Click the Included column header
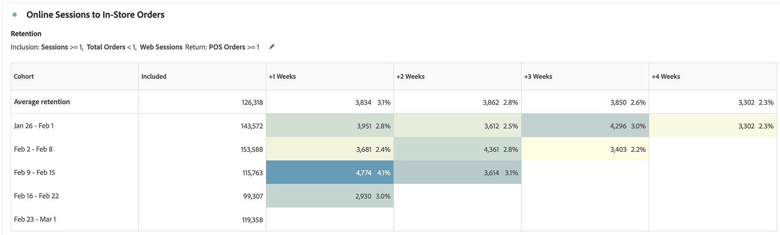The width and height of the screenshot is (780, 235). coord(154,76)
